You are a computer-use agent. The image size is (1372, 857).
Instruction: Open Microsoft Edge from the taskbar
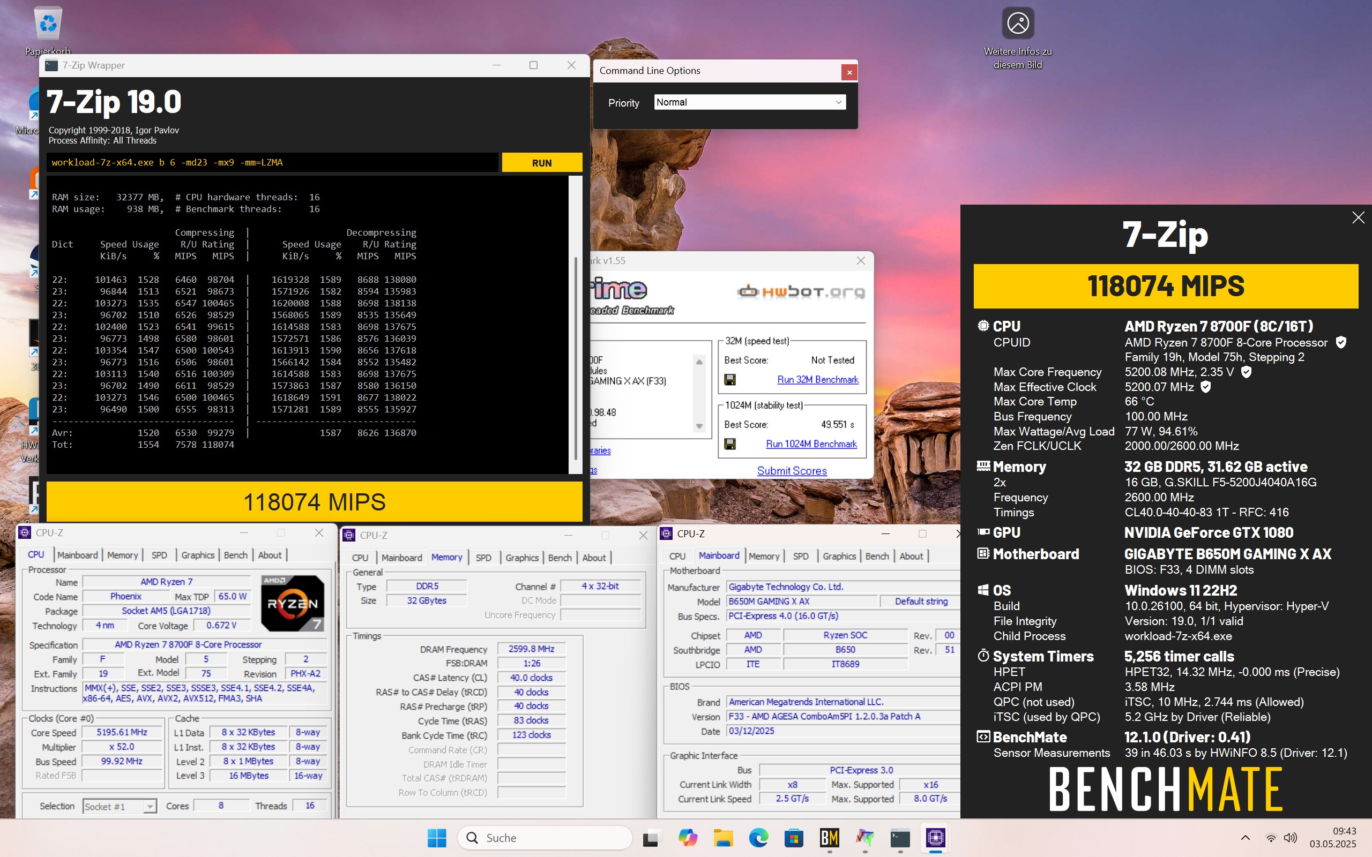tap(758, 838)
